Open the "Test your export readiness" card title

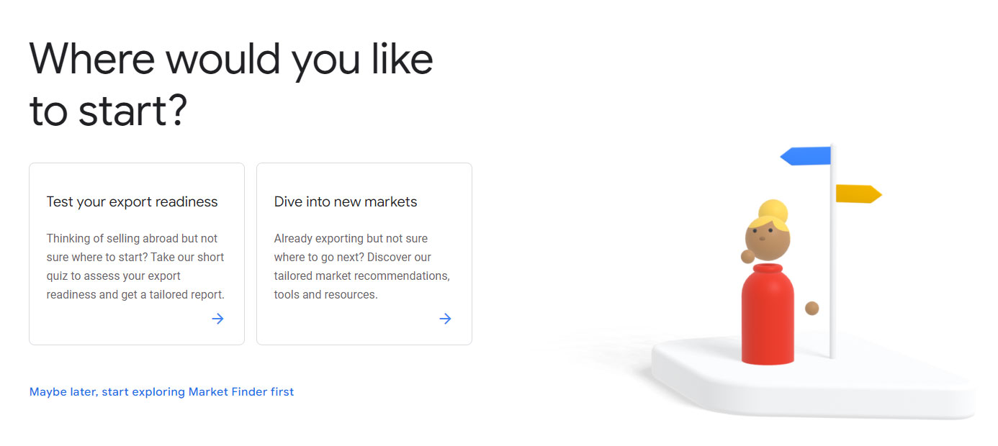click(x=132, y=202)
